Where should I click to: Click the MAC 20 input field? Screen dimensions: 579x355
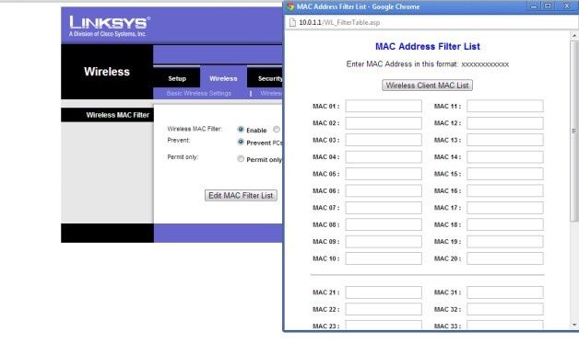click(505, 258)
